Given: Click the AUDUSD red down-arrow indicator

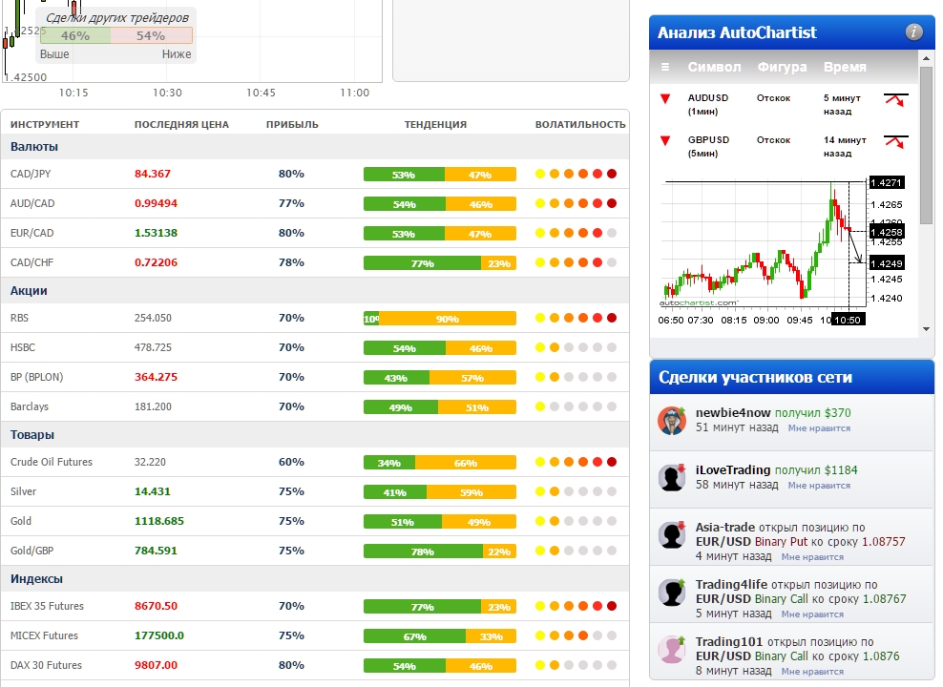Looking at the screenshot, I should tap(665, 98).
